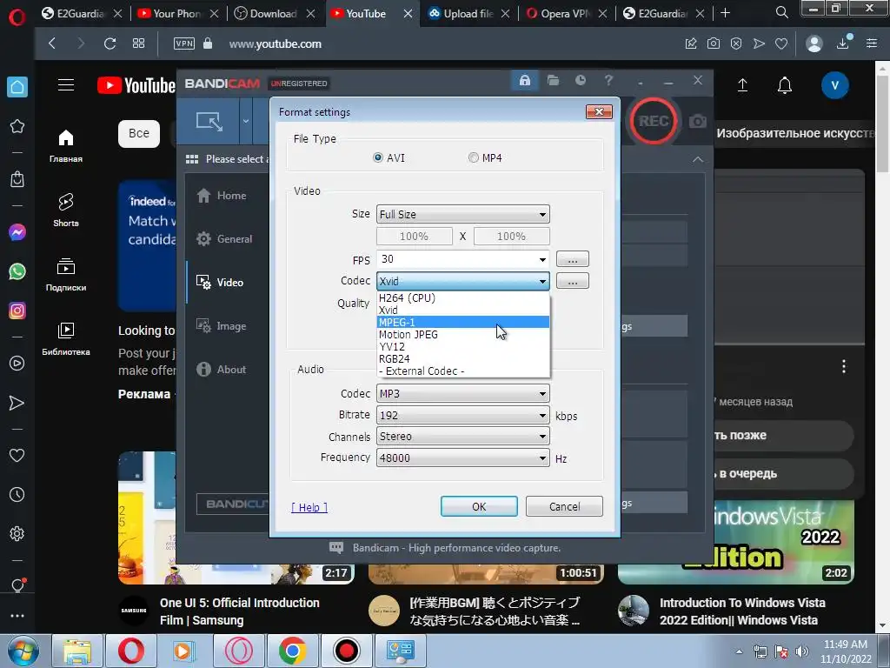Viewport: 890px width, 668px height.
Task: Click the Windows Start button
Action: pos(23,651)
